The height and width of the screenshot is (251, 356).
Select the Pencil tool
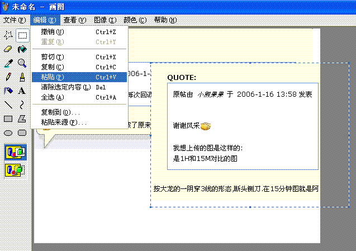tap(8, 77)
